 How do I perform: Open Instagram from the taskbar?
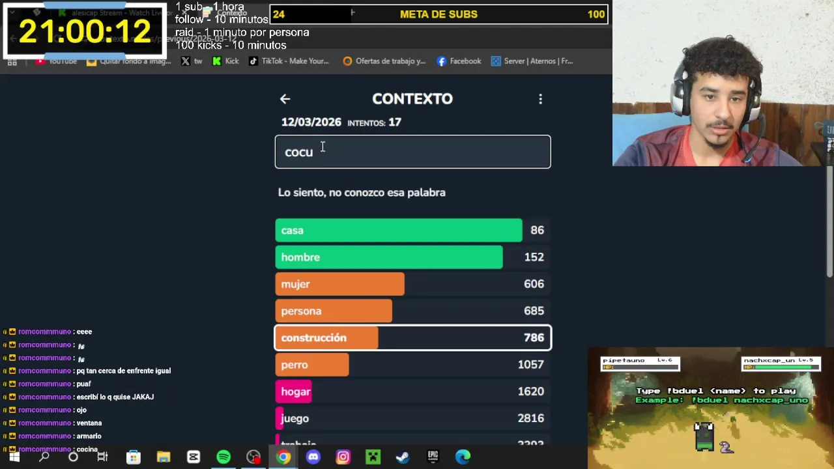(343, 457)
